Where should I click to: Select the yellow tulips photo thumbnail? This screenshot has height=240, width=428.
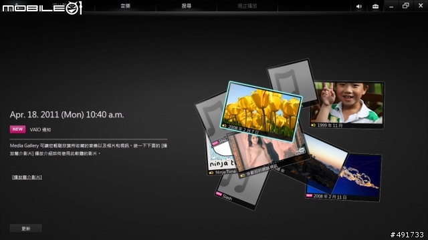tap(261, 111)
